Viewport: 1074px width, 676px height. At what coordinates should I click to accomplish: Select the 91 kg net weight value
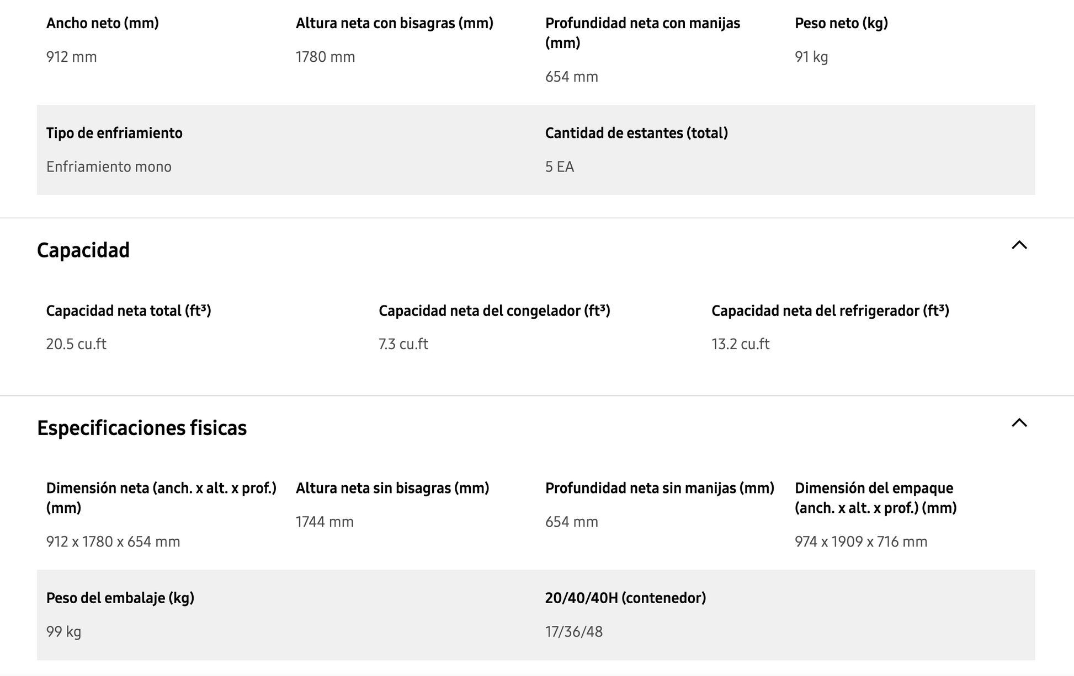point(811,57)
